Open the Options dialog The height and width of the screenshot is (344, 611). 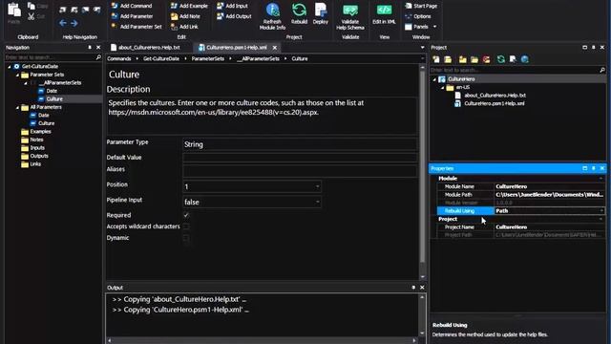(418, 16)
